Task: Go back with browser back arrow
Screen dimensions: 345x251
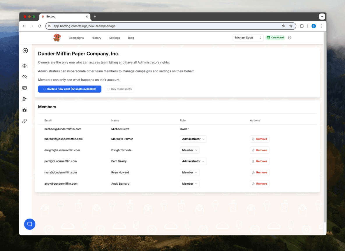Action: click(24, 26)
